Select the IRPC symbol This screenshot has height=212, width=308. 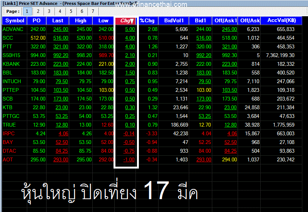click(x=9, y=133)
